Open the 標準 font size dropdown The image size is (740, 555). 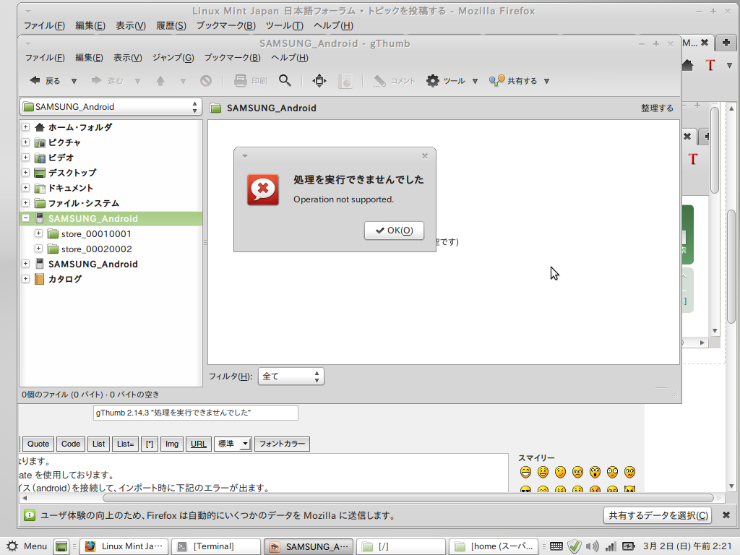pos(233,444)
